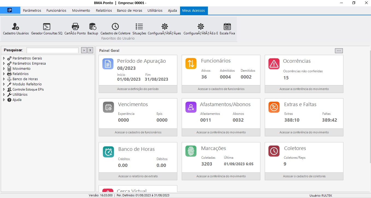Open Cadastro de Coletore clock icon
371x198 pixels.
coord(115,26)
